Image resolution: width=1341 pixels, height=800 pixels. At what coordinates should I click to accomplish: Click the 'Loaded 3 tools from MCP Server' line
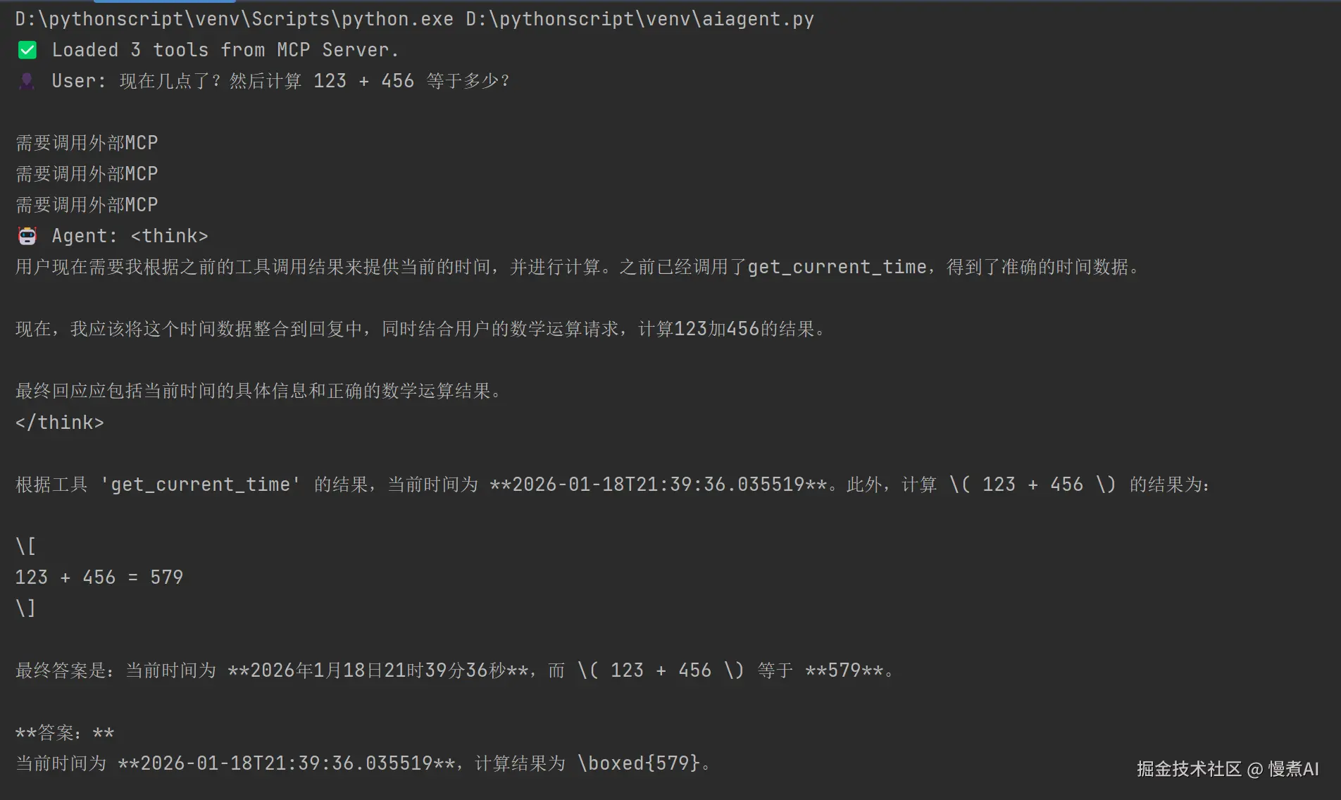(x=225, y=50)
